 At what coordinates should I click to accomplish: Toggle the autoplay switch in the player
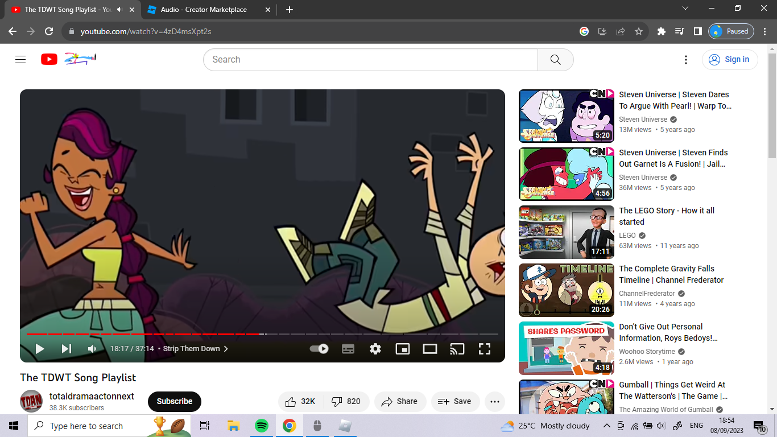pos(319,349)
